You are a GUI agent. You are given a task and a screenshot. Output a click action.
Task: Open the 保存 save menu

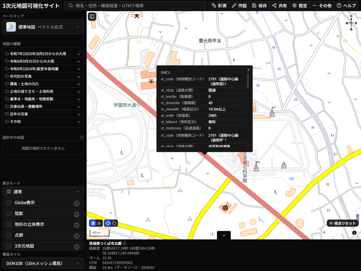[259, 5]
